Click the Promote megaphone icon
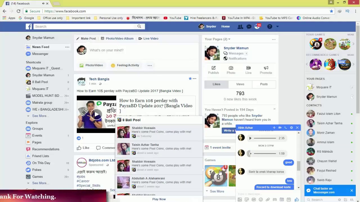This screenshot has height=202, width=360. click(x=266, y=68)
